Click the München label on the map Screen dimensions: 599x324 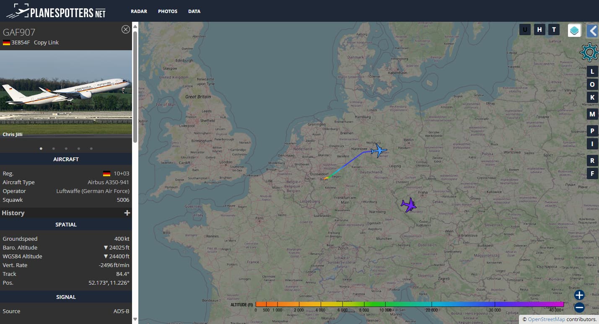(x=384, y=239)
